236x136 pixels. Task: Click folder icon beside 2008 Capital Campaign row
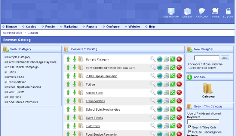(81, 76)
